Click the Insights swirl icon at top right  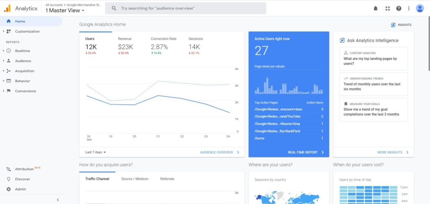point(393,25)
